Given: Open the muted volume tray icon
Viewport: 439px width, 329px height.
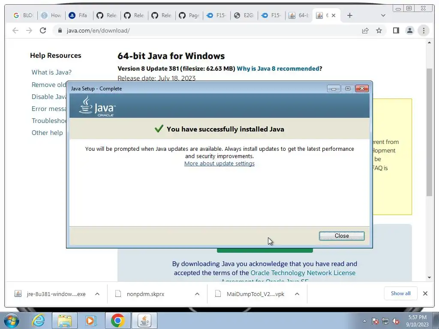Looking at the screenshot, I should [396, 321].
